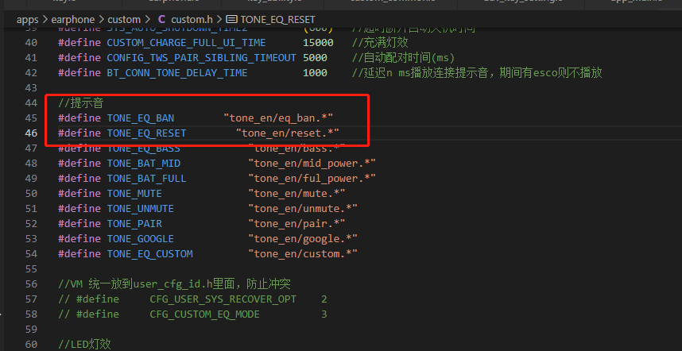Click the CFG_USER_SYS_RECOVER_OPT commented define
The width and height of the screenshot is (682, 351).
[223, 299]
